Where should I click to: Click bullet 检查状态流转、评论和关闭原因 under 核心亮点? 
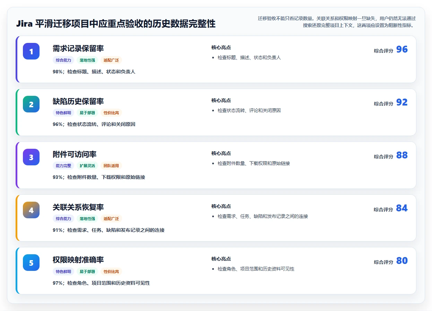pos(249,110)
